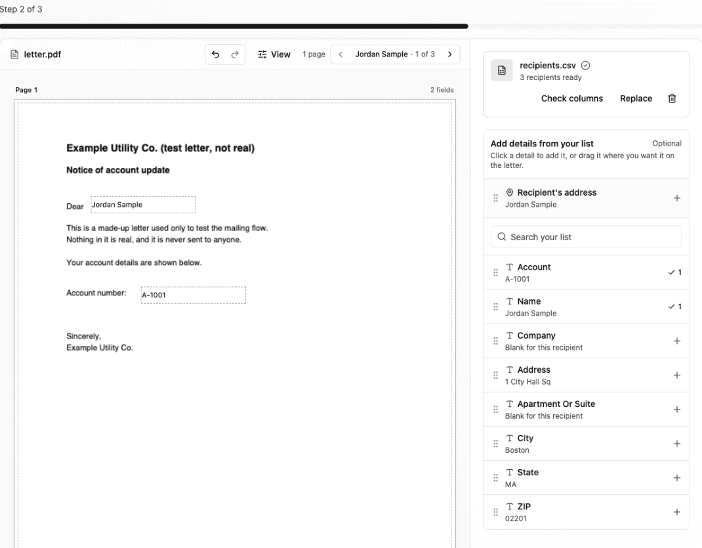This screenshot has width=702, height=548.
Task: Click drag handle of Company row
Action: (495, 341)
